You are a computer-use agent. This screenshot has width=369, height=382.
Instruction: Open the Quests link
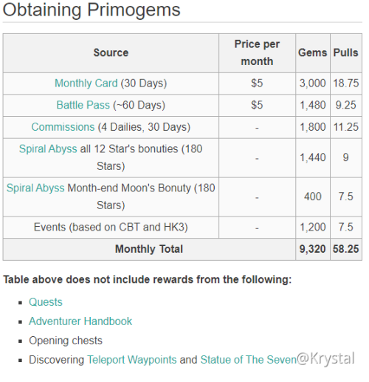[x=46, y=302]
